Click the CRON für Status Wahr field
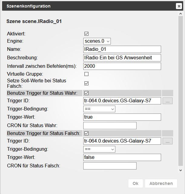 (110, 125)
